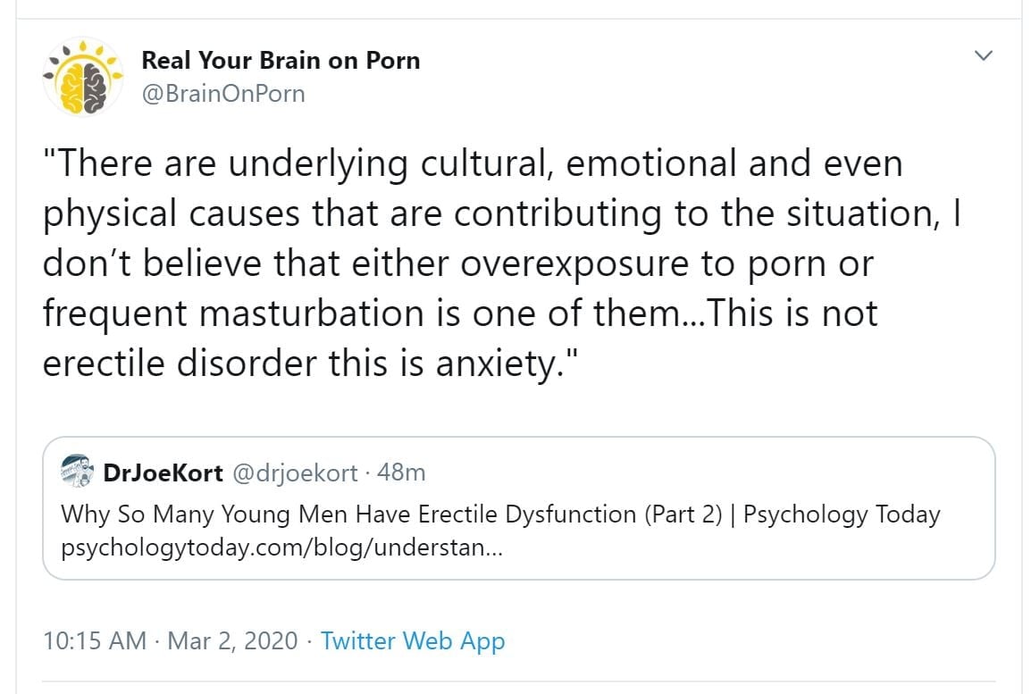Click DrJoeKort's small avatar image
The image size is (1031, 694).
[x=78, y=472]
